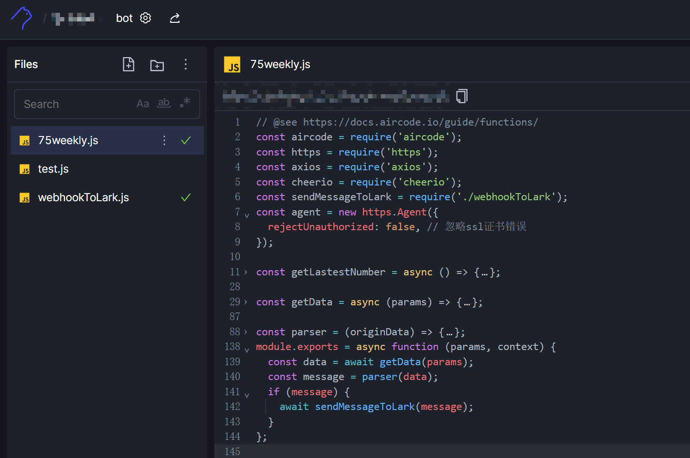Open 75weekly.js row options menu
The image size is (690, 458).
[164, 140]
